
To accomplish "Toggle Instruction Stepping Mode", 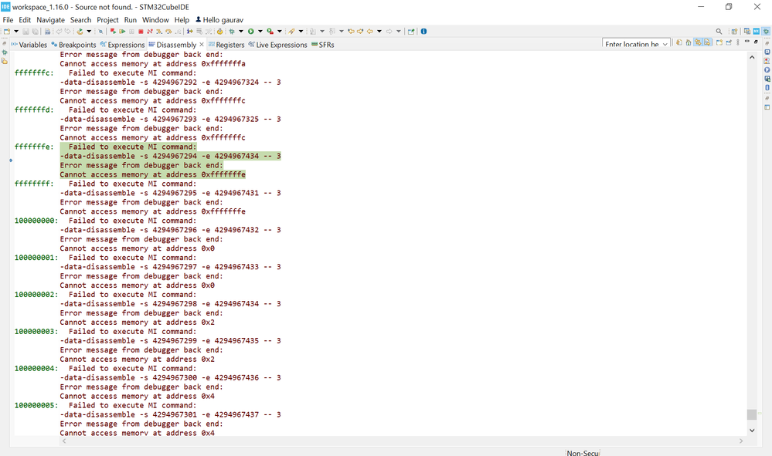I will (x=189, y=32).
